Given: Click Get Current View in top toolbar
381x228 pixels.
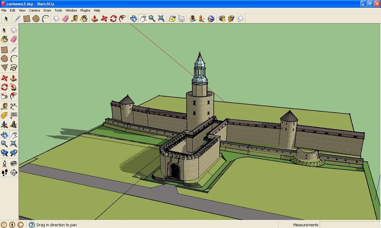Looking at the screenshot, I should pos(172,19).
